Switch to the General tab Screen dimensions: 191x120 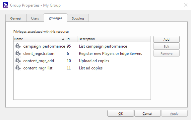16,18
